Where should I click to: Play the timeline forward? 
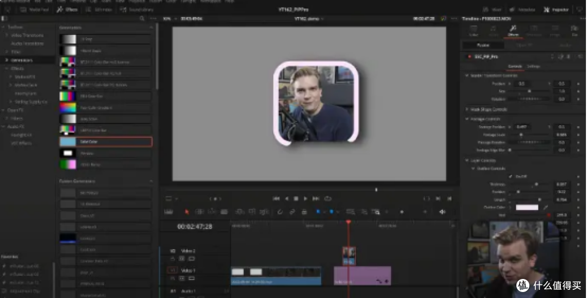[305, 198]
